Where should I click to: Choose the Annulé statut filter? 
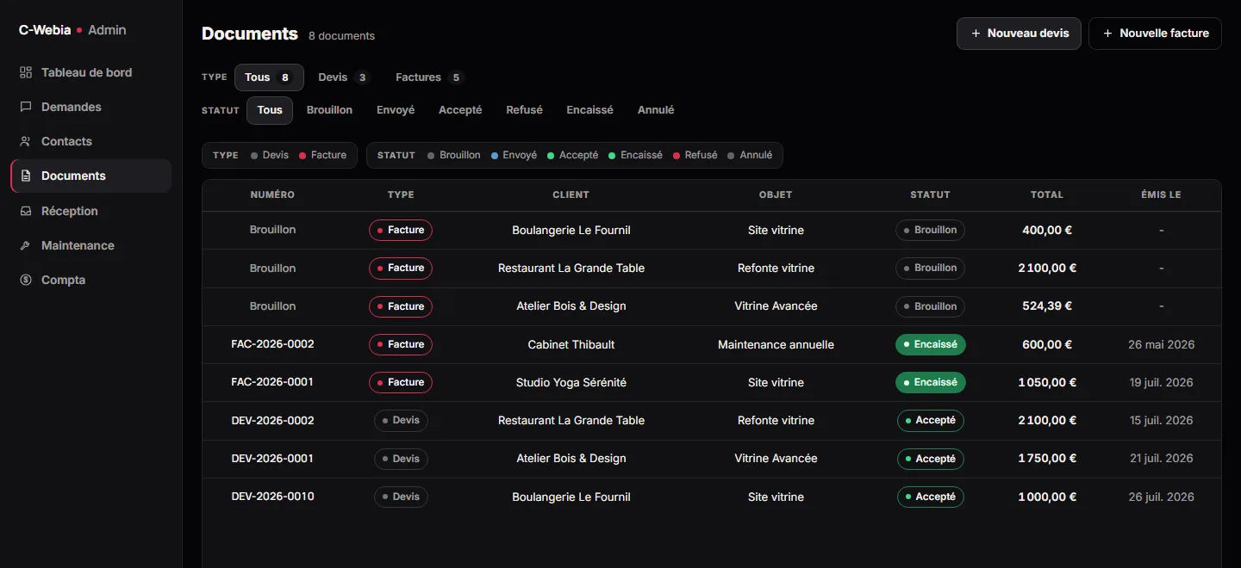tap(656, 110)
